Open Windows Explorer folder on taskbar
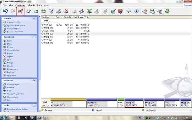This screenshot has height=120, width=192. pyautogui.click(x=12, y=118)
